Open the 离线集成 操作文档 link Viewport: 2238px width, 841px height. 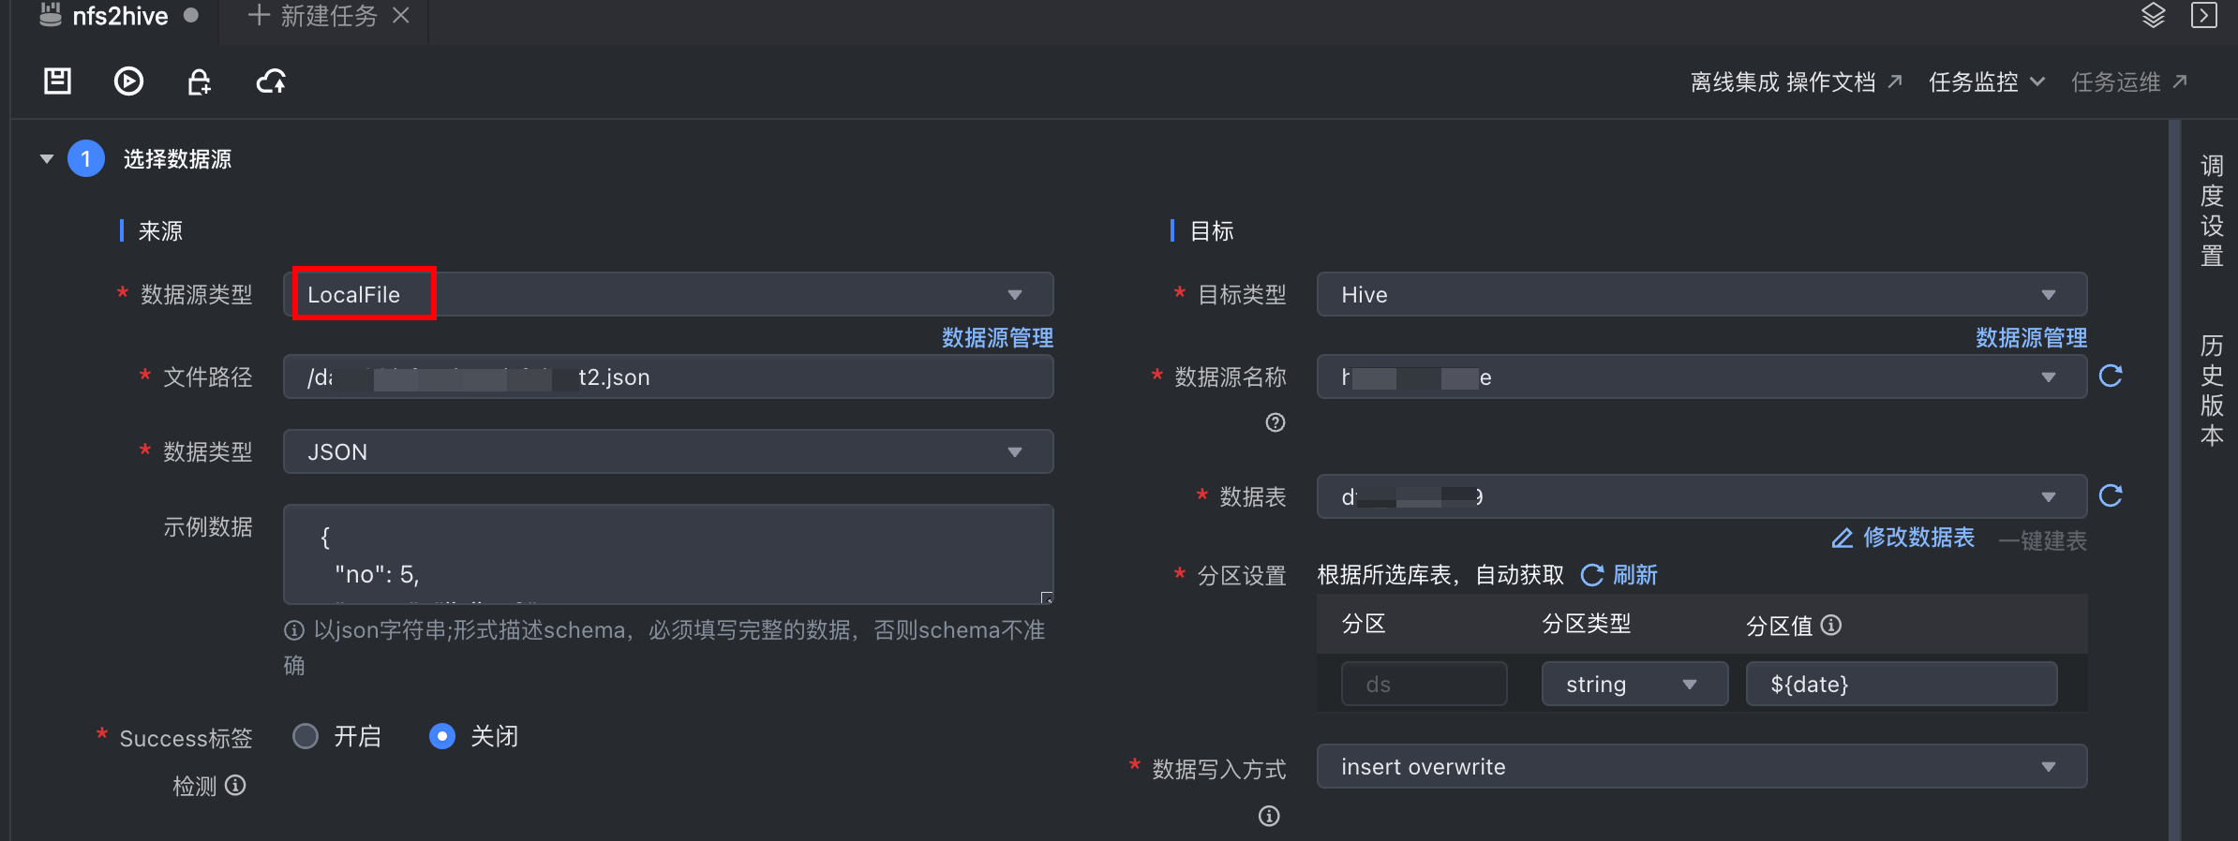pyautogui.click(x=1795, y=82)
